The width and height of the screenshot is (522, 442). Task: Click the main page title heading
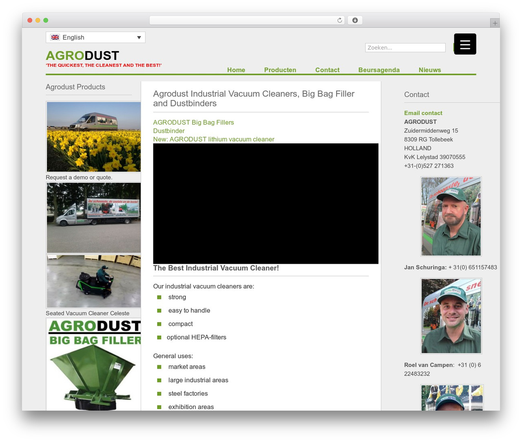point(254,99)
